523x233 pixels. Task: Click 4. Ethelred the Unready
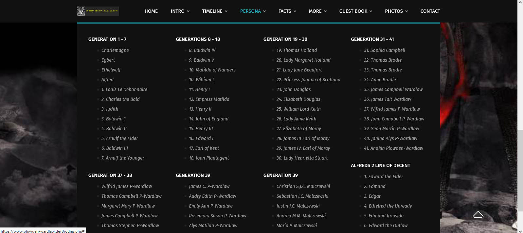coord(388,206)
